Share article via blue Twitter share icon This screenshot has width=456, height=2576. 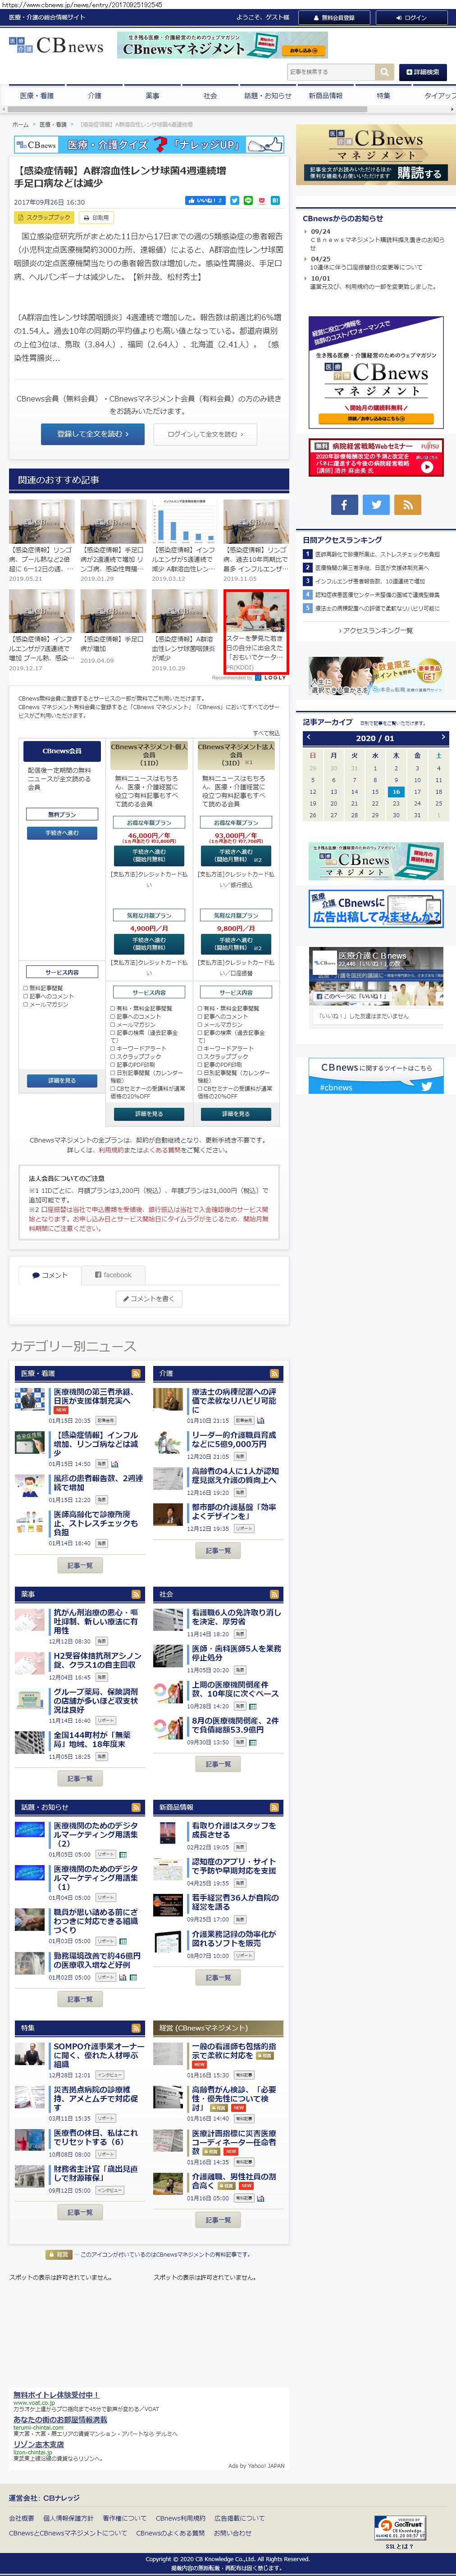click(x=235, y=201)
